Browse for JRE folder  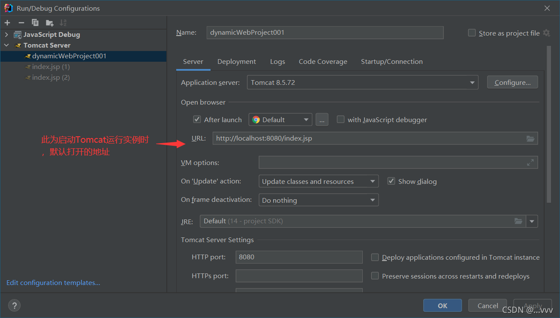pyautogui.click(x=518, y=221)
